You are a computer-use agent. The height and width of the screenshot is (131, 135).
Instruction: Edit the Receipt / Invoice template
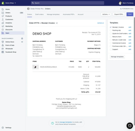click(130, 27)
